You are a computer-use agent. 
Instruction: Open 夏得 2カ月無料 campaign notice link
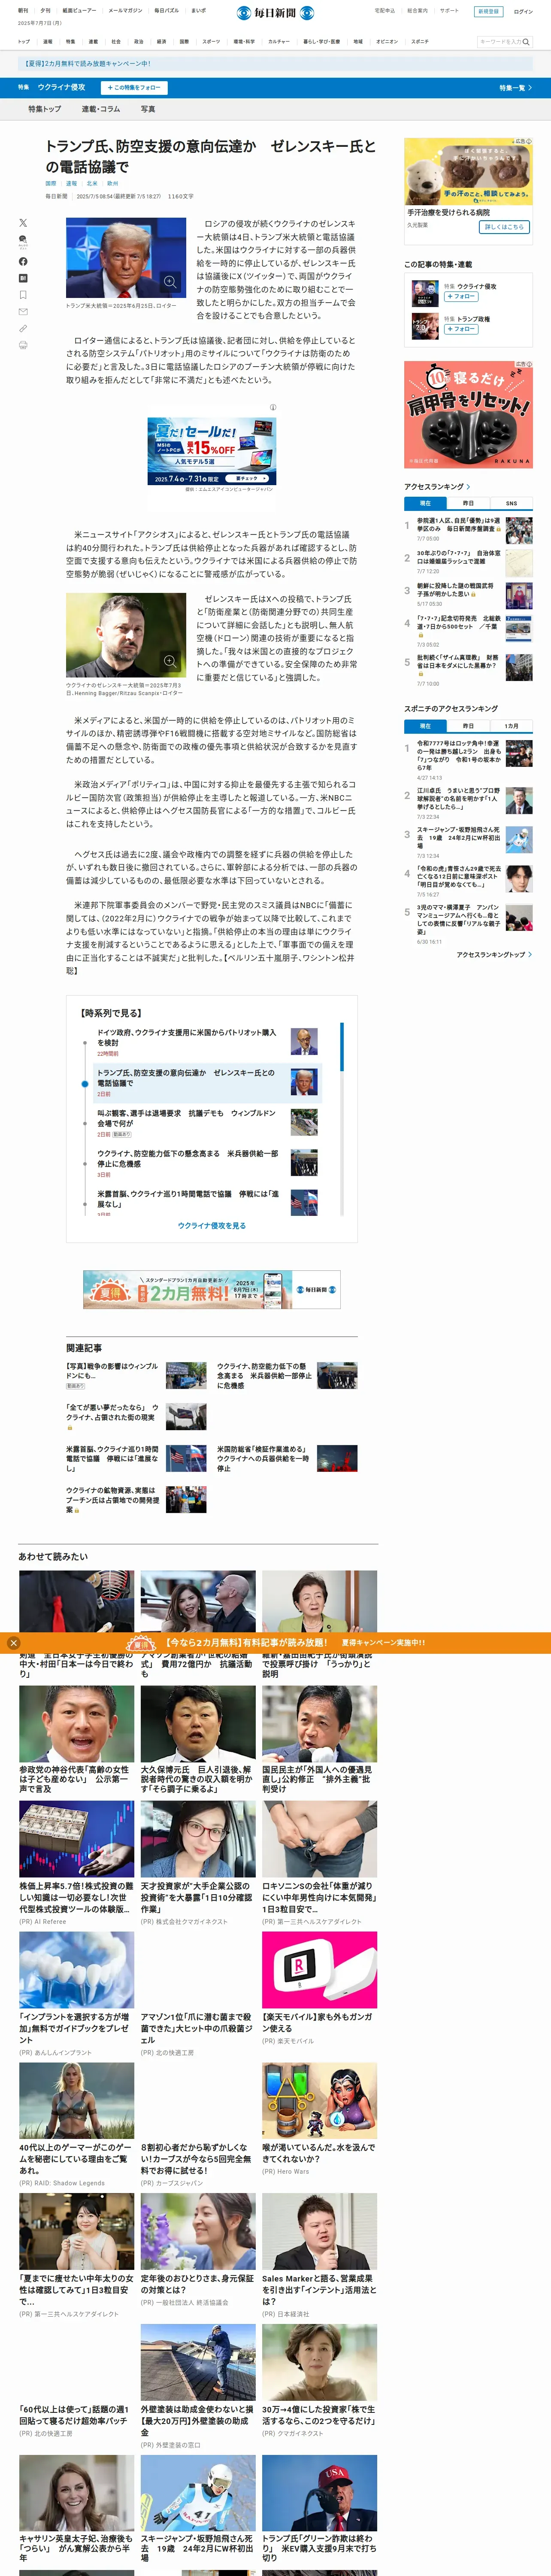(87, 63)
